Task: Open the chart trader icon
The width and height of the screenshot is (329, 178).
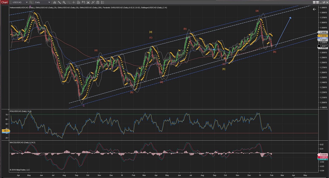Action: pos(83,2)
